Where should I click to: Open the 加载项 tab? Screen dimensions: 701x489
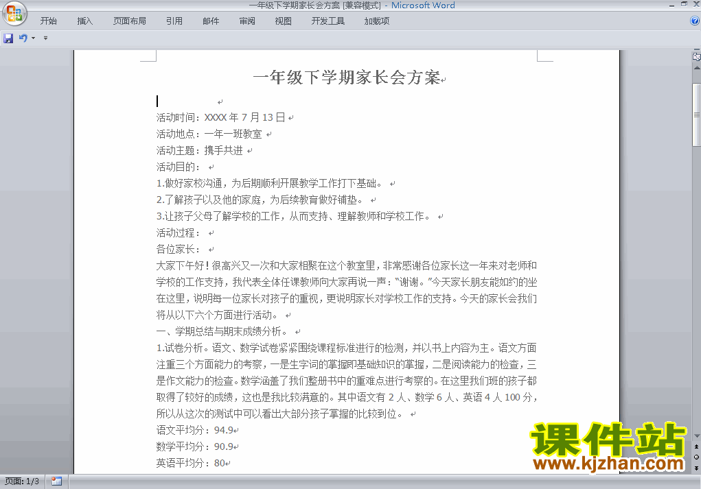(377, 21)
